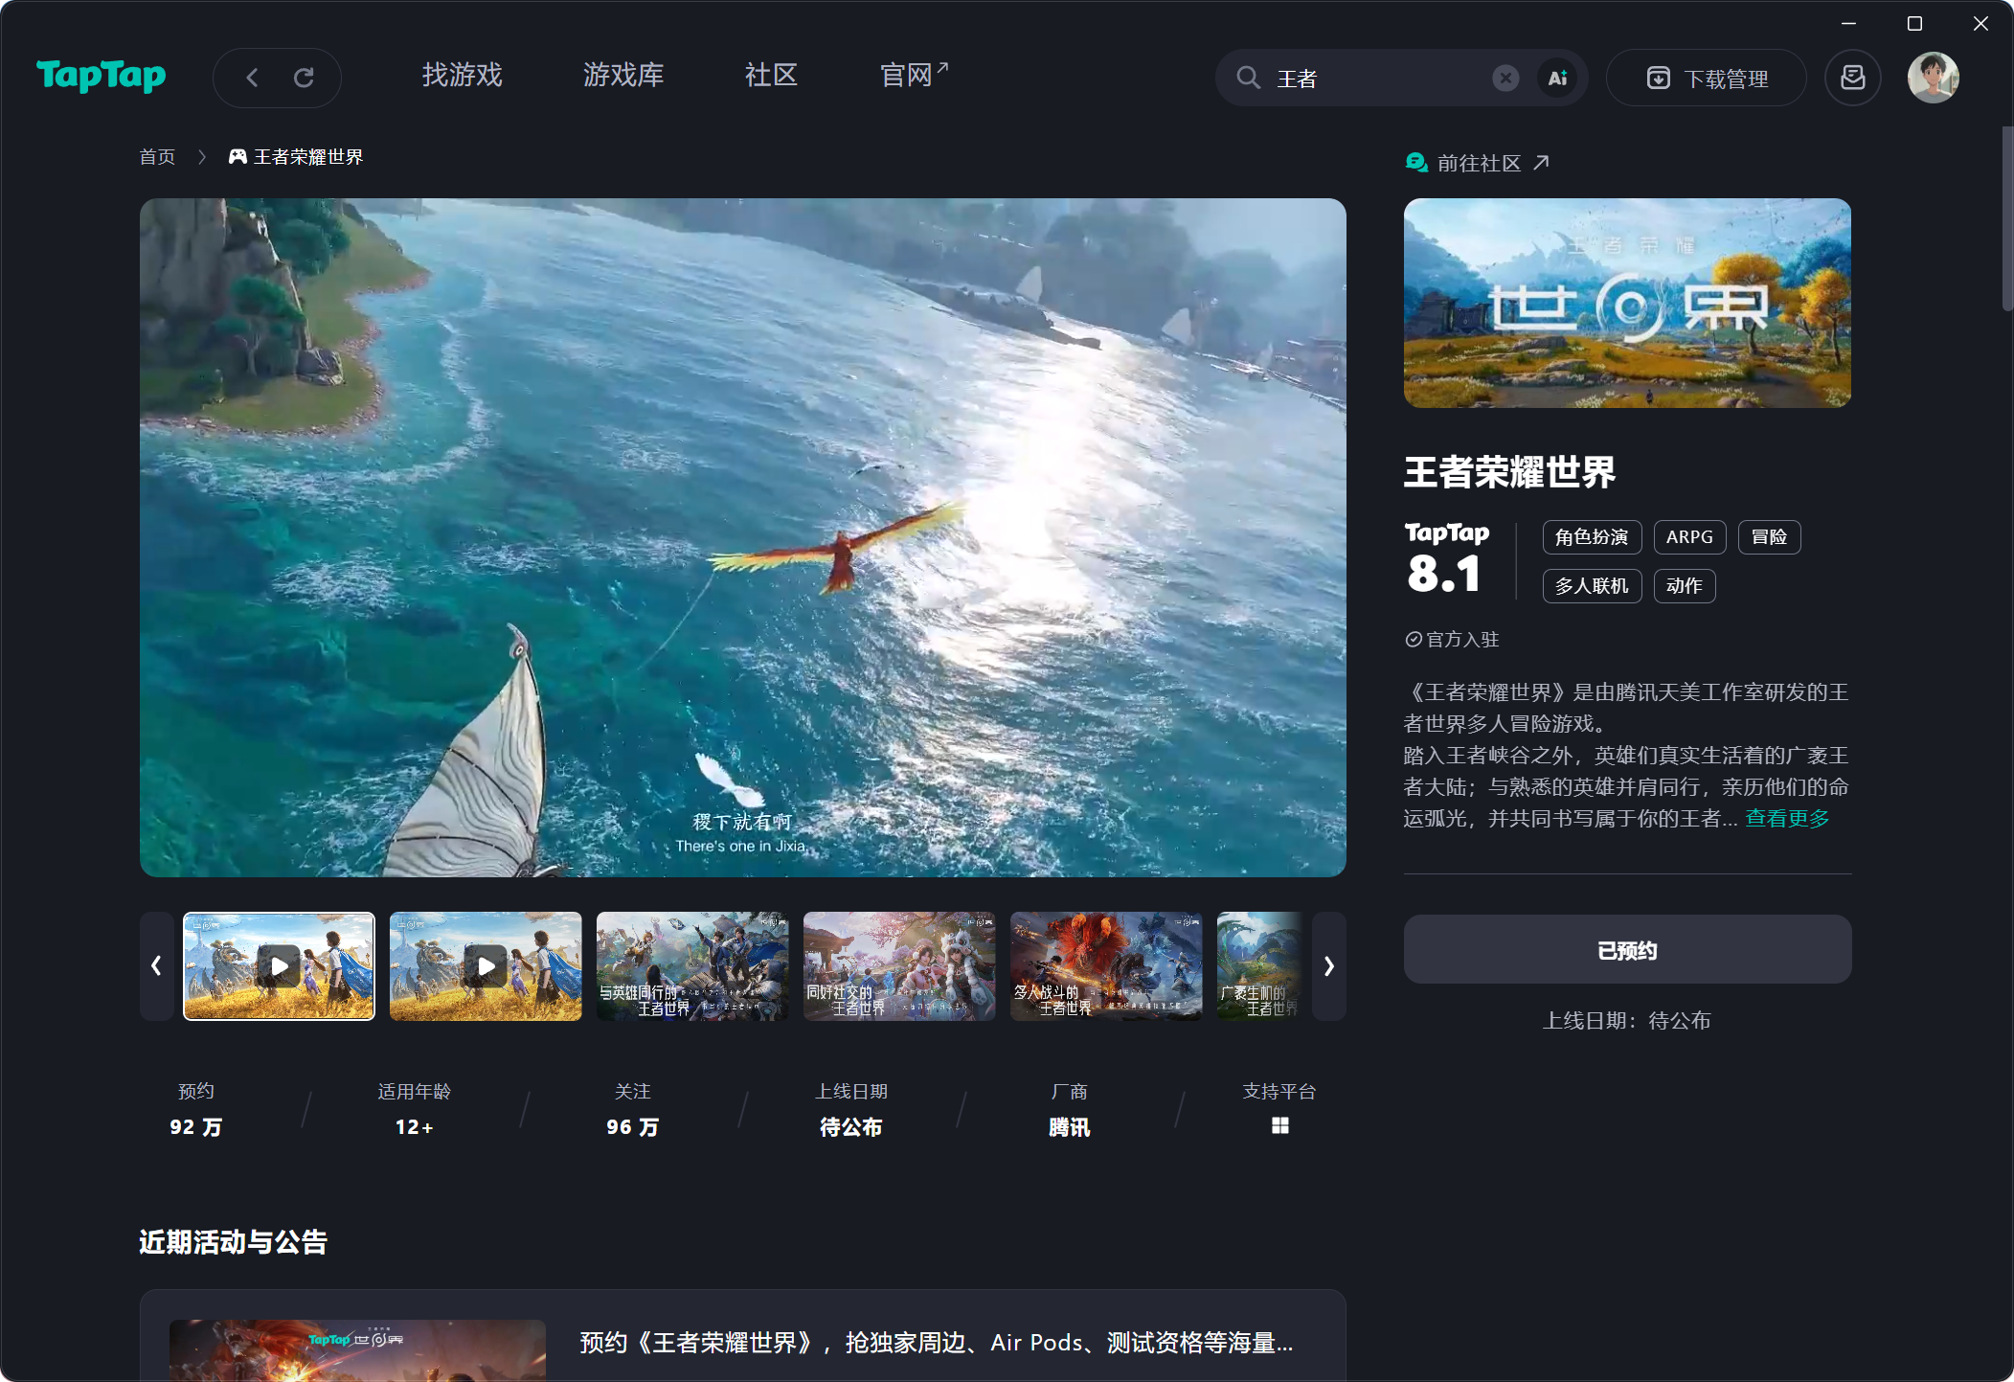Image resolution: width=2014 pixels, height=1382 pixels.
Task: Click the 角色扮演 tag
Action: point(1592,537)
